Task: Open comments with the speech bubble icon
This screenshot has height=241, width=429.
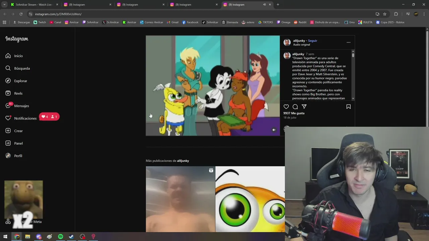Action: point(295,107)
